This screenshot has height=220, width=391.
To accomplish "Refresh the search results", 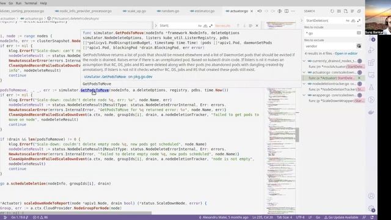I will click(332, 11).
